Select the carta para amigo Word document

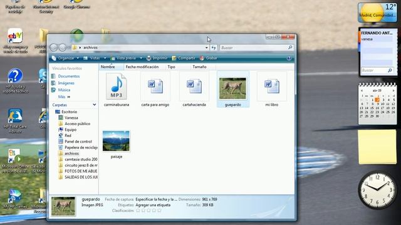click(x=155, y=87)
